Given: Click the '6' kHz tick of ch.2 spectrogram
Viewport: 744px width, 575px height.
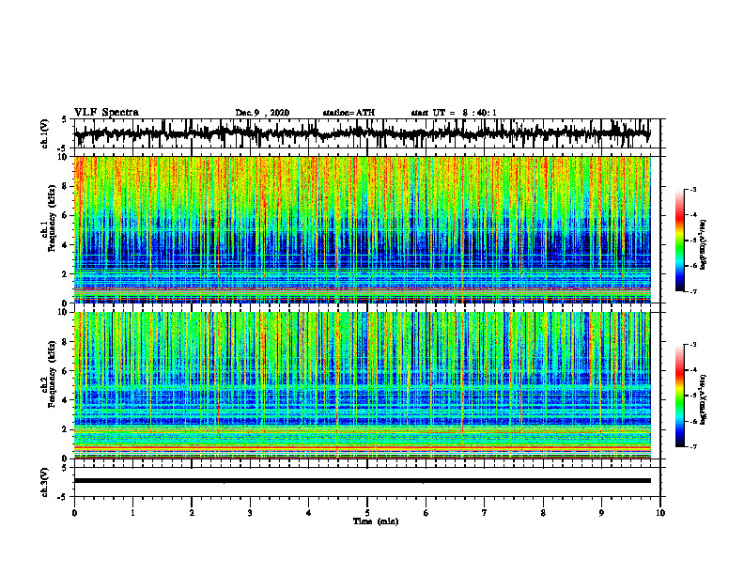Looking at the screenshot, I should pyautogui.click(x=66, y=371).
